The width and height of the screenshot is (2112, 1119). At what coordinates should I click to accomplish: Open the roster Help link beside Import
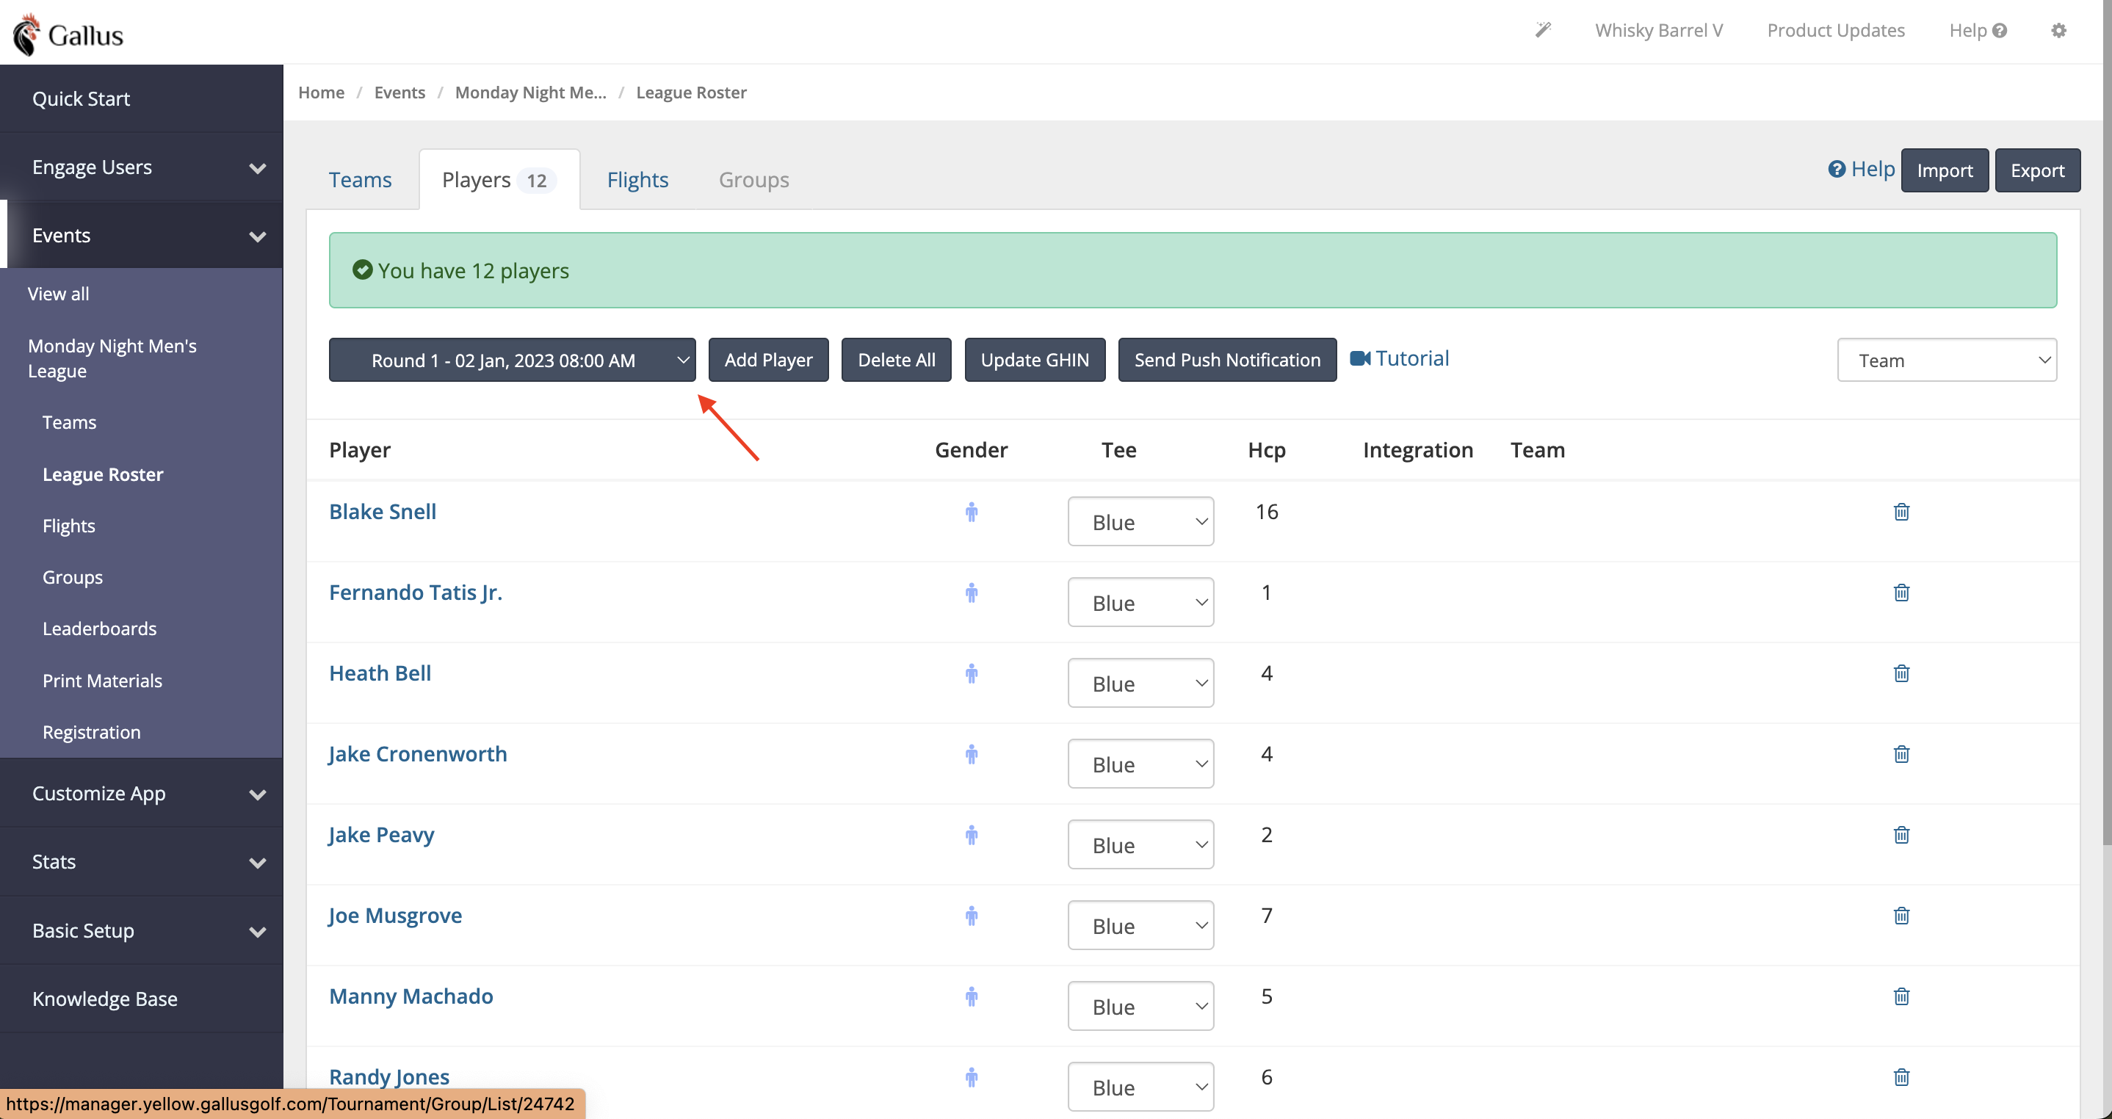click(1861, 169)
